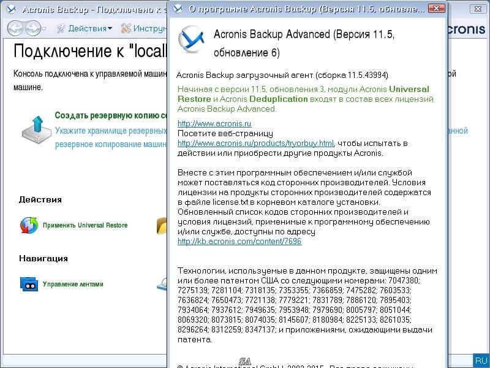Viewport: 490px width, 368px height.
Task: Click the tape management cassette icon
Action: (29, 284)
